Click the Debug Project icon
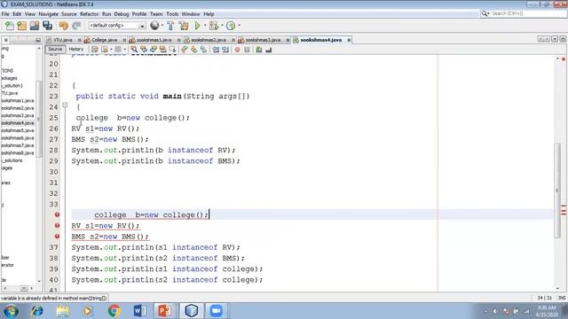This screenshot has width=568, height=319. pyautogui.click(x=214, y=26)
